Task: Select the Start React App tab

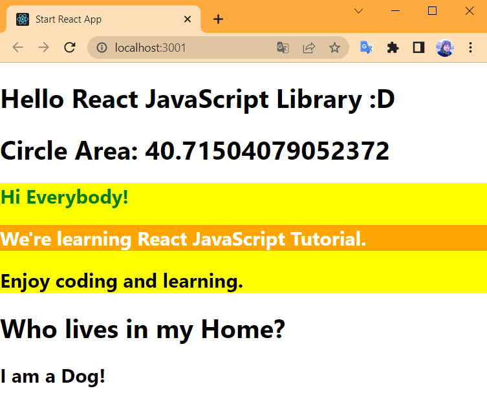Action: click(97, 19)
